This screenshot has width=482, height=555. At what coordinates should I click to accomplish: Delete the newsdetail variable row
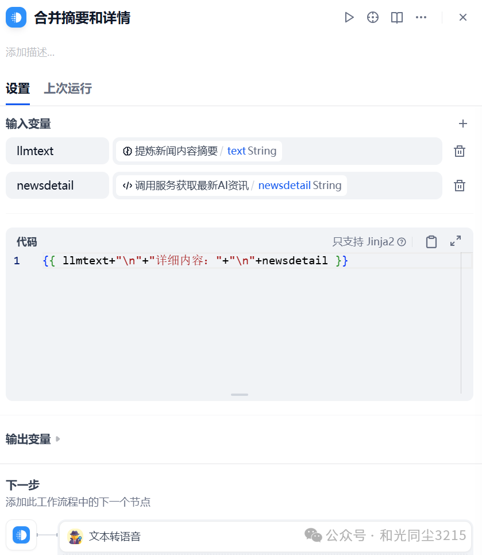pos(460,186)
